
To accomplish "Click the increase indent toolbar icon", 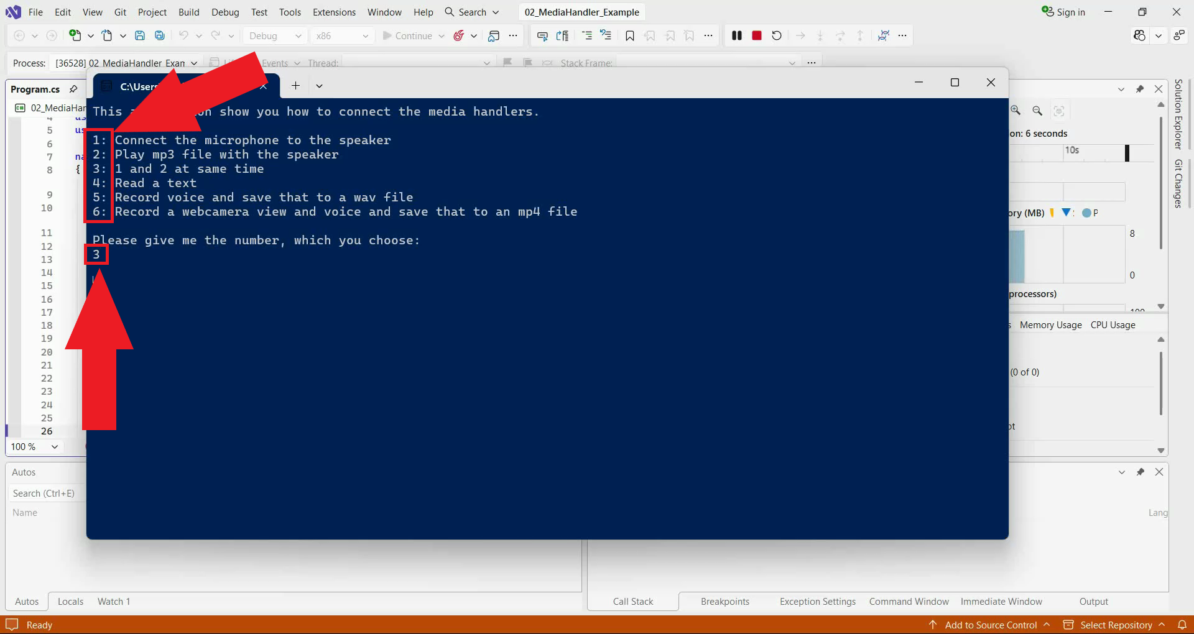I will pos(606,35).
